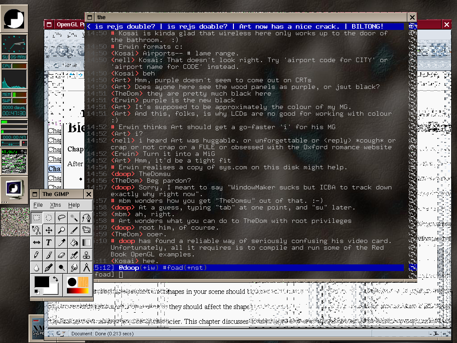
Task: Click the static noise dock tile
Action: tap(14, 222)
